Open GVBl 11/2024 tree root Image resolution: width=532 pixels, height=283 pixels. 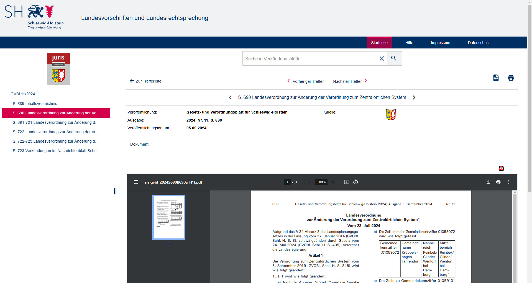pyautogui.click(x=23, y=94)
